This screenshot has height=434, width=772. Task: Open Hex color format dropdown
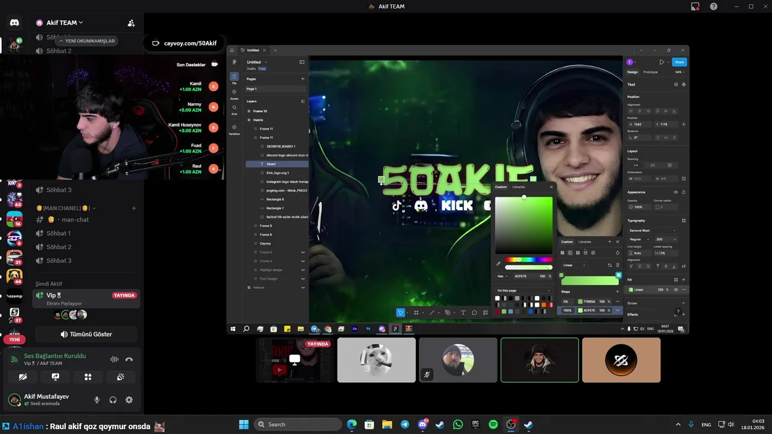(501, 276)
